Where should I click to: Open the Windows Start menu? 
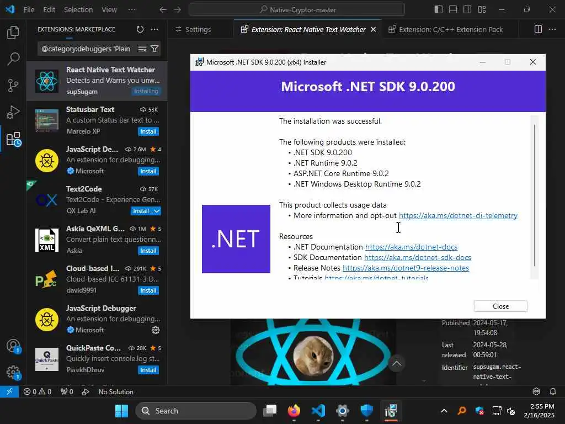(x=121, y=411)
